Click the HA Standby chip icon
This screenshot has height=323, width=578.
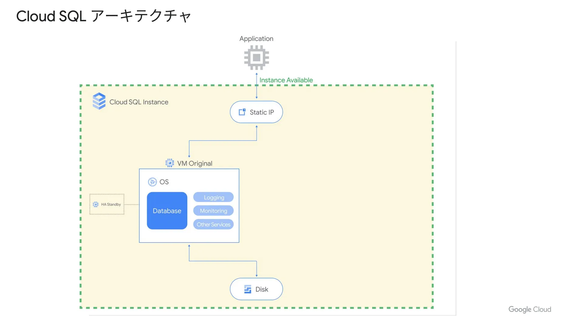pyautogui.click(x=96, y=204)
